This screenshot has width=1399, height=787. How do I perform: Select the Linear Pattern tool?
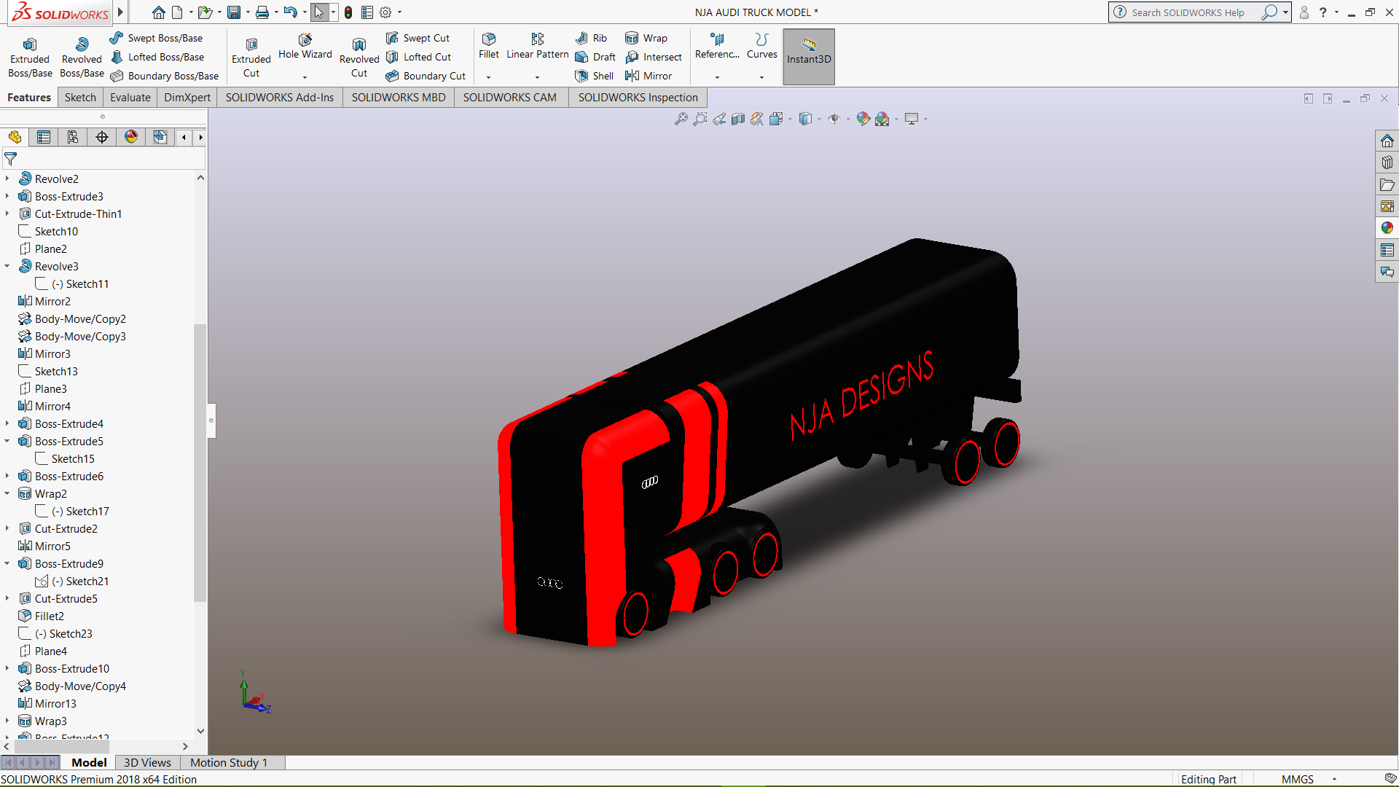(538, 47)
